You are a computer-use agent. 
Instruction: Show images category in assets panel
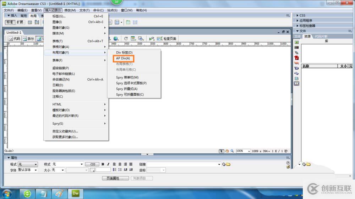[x=296, y=42]
